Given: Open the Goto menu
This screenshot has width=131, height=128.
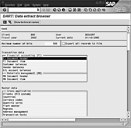Looking at the screenshot, I should (27, 5).
